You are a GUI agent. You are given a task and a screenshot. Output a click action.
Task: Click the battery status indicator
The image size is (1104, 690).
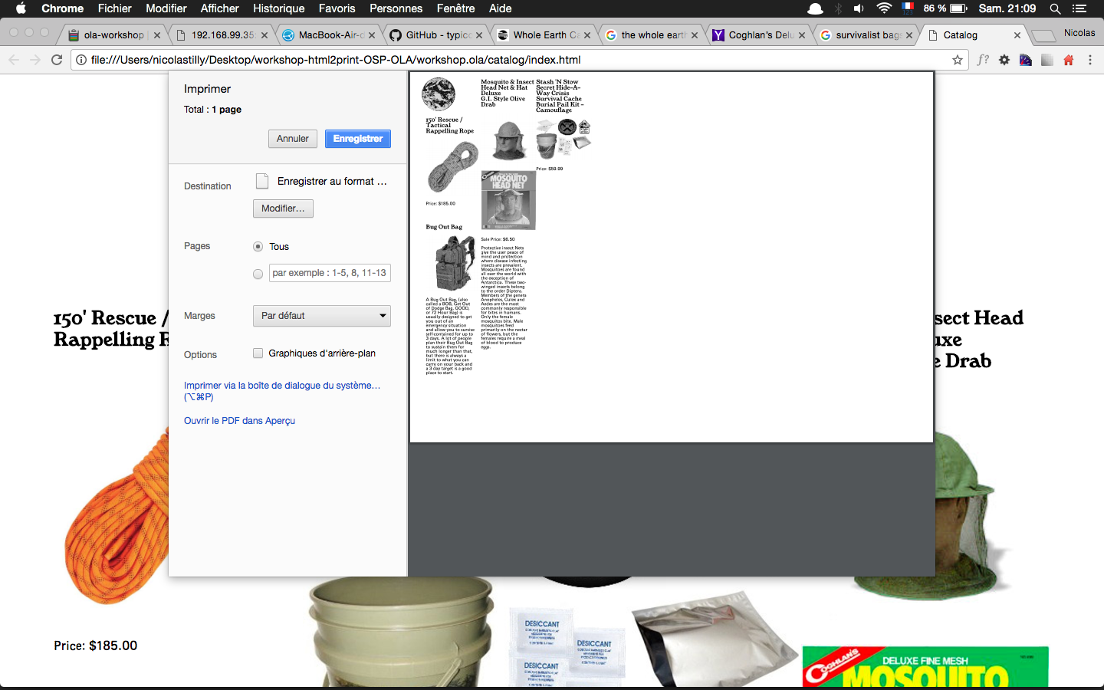pyautogui.click(x=945, y=8)
